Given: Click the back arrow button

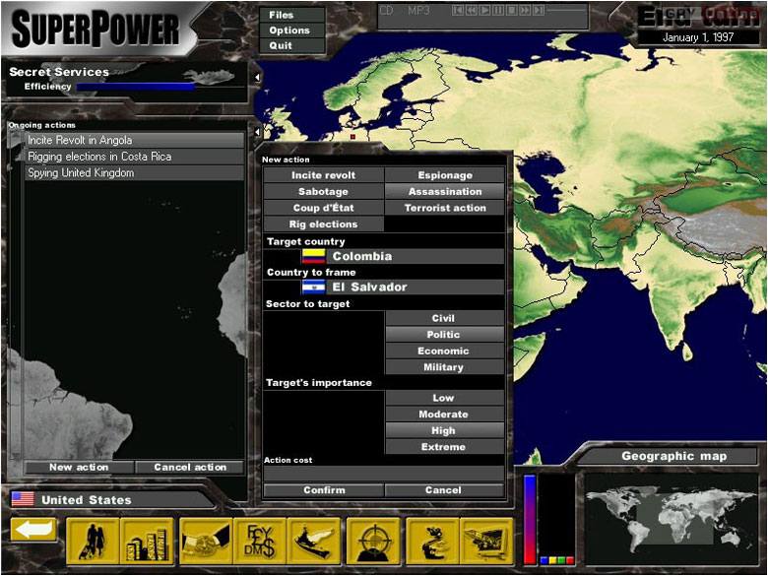Looking at the screenshot, I should point(33,530).
